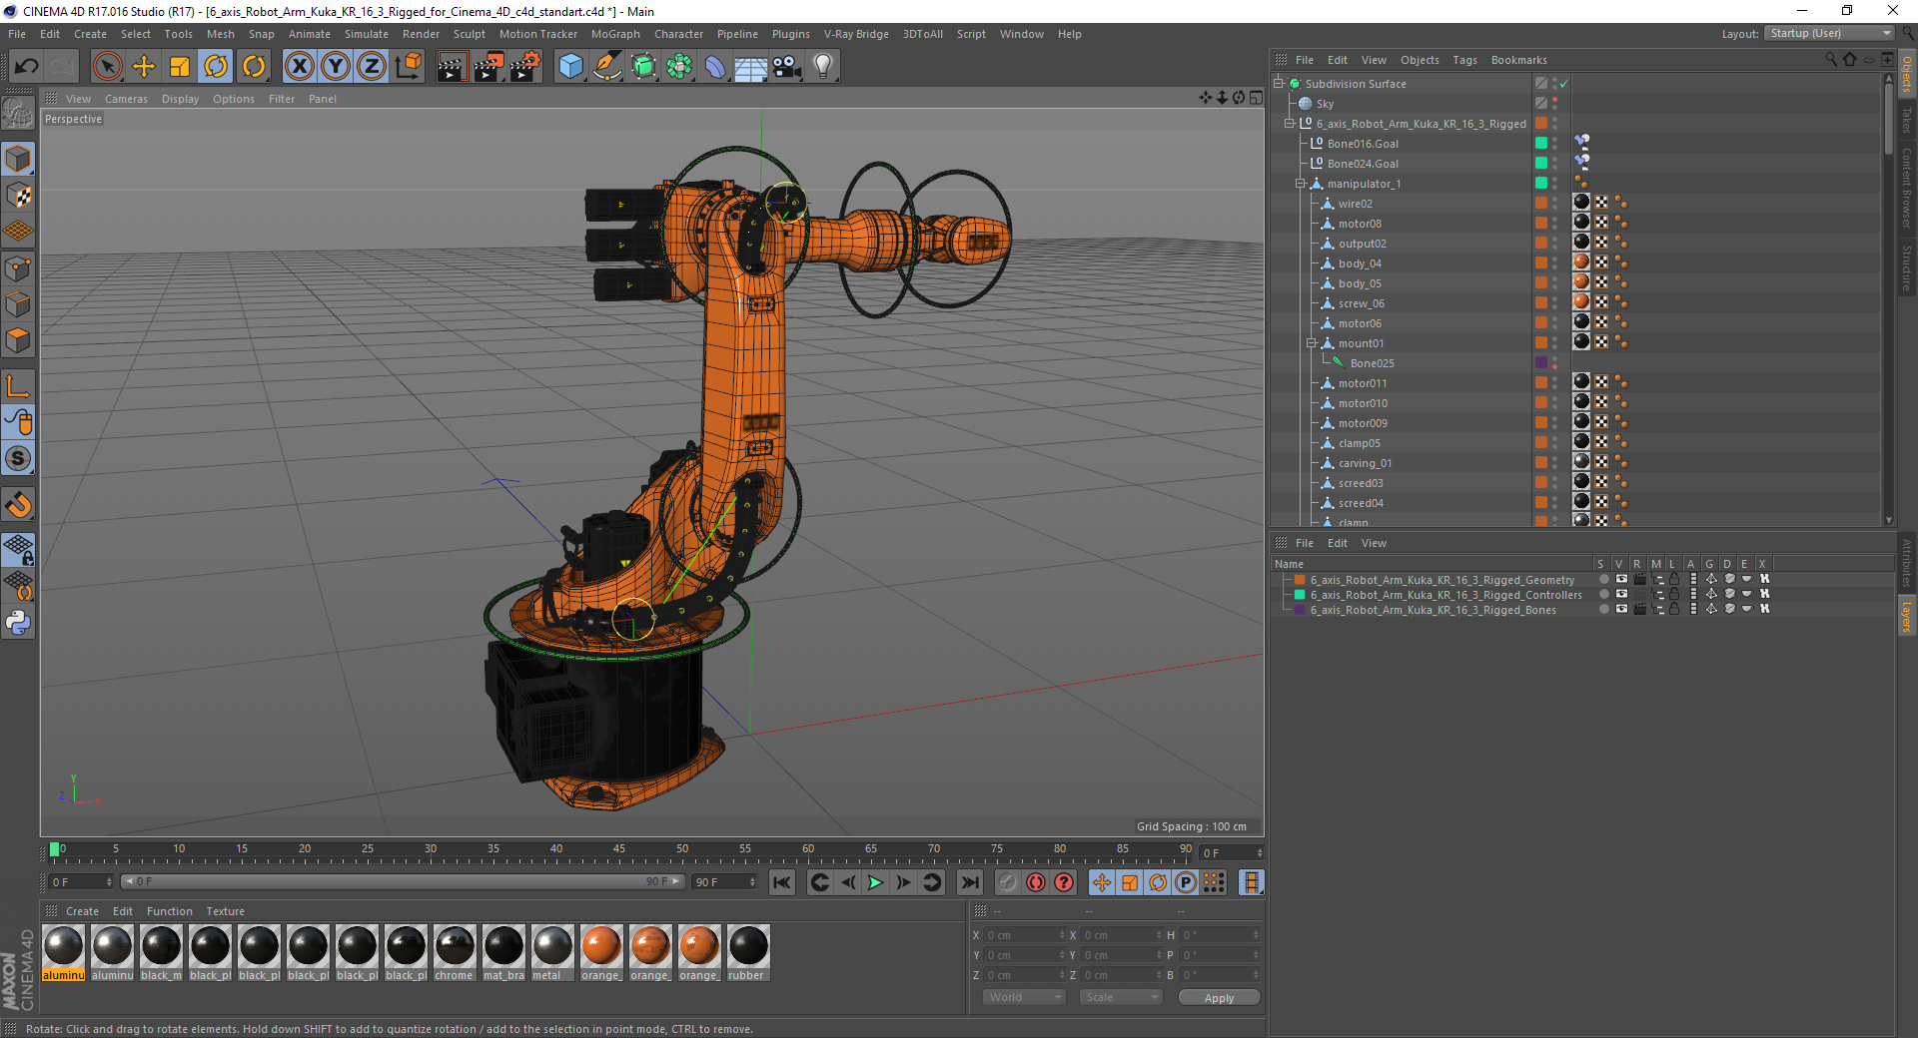Open the MoGraph Array object icon

coord(679,67)
